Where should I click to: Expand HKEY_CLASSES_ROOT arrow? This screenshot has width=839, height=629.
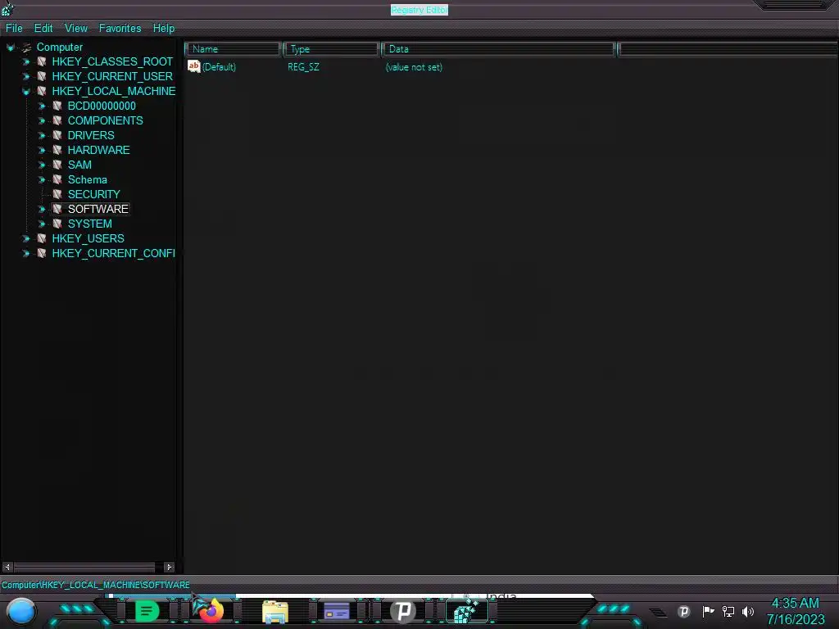click(25, 62)
